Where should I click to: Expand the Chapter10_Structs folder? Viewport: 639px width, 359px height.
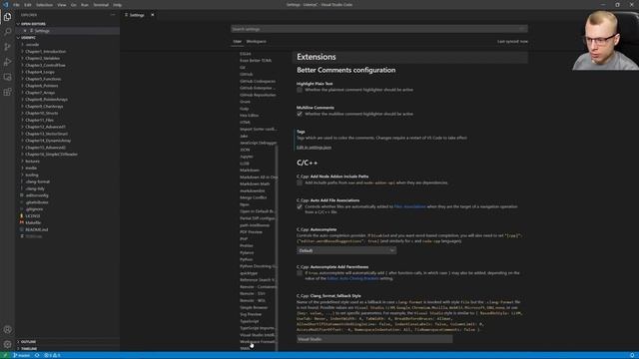pos(42,113)
